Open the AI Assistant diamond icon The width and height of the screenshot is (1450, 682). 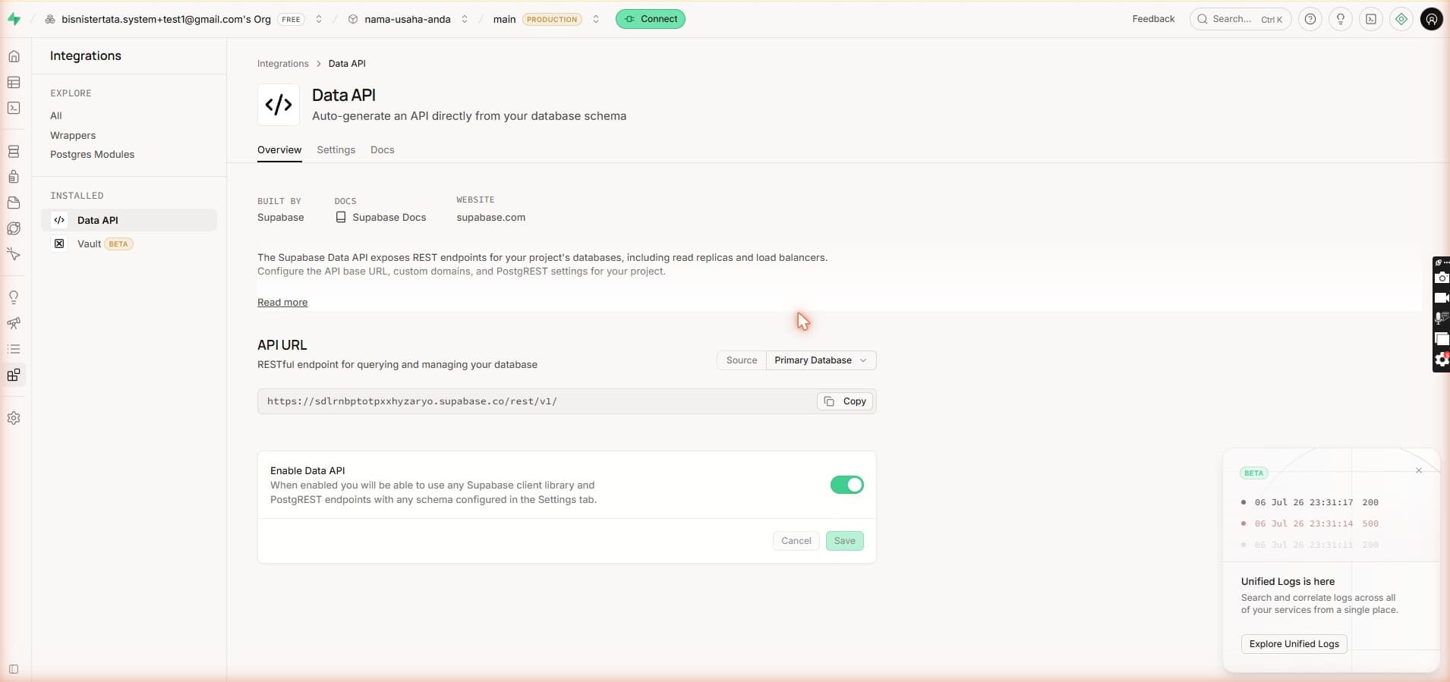coord(1401,19)
